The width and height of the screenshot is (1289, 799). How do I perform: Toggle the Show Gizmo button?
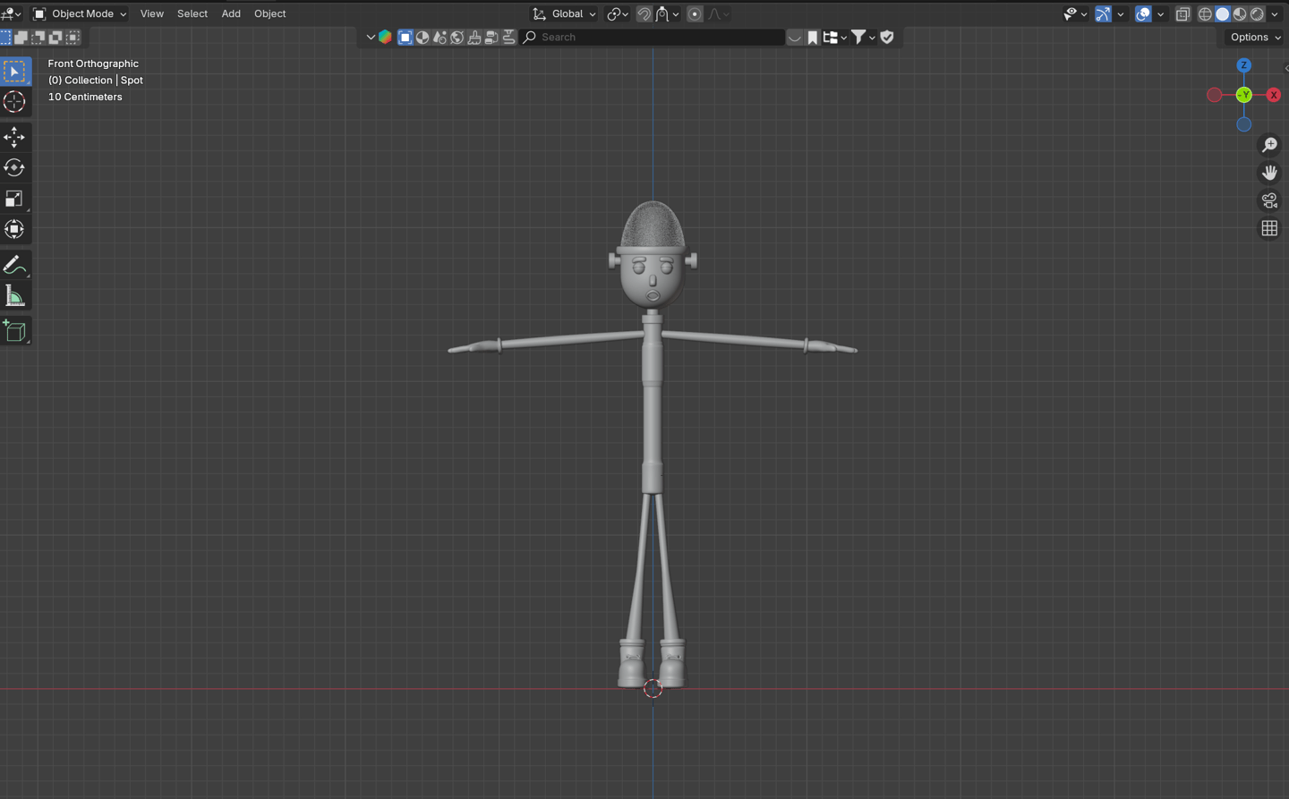click(x=1103, y=14)
